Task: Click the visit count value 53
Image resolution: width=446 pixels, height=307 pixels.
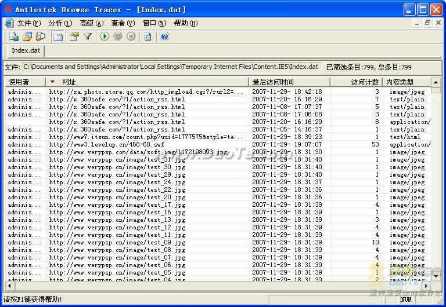Action: click(x=375, y=144)
